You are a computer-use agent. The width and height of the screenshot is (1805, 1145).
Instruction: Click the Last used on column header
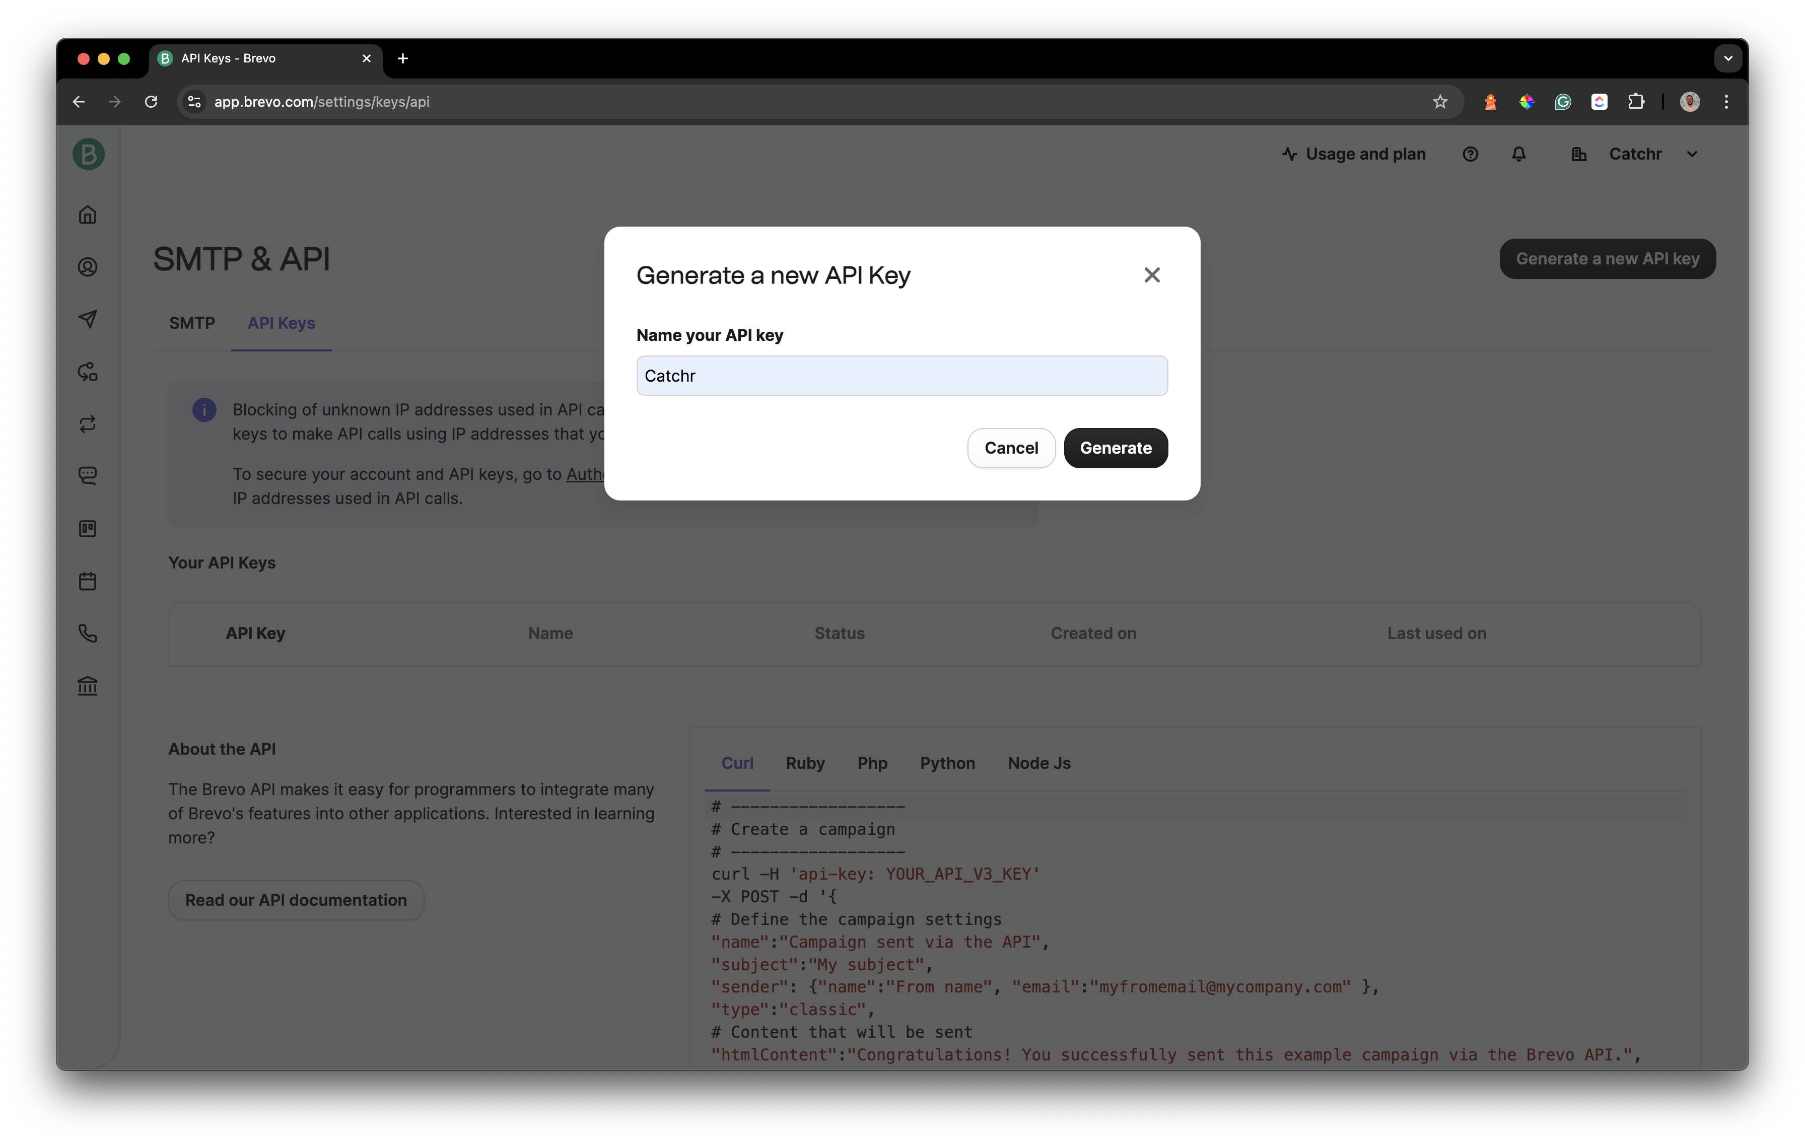1436,633
